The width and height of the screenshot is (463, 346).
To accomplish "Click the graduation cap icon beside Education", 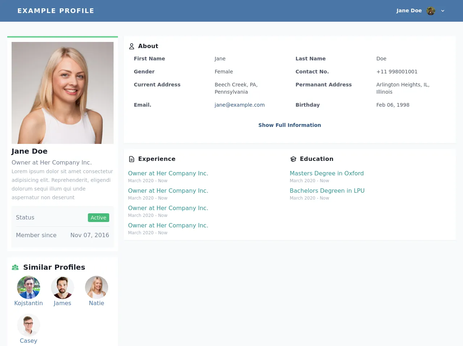I will click(293, 159).
